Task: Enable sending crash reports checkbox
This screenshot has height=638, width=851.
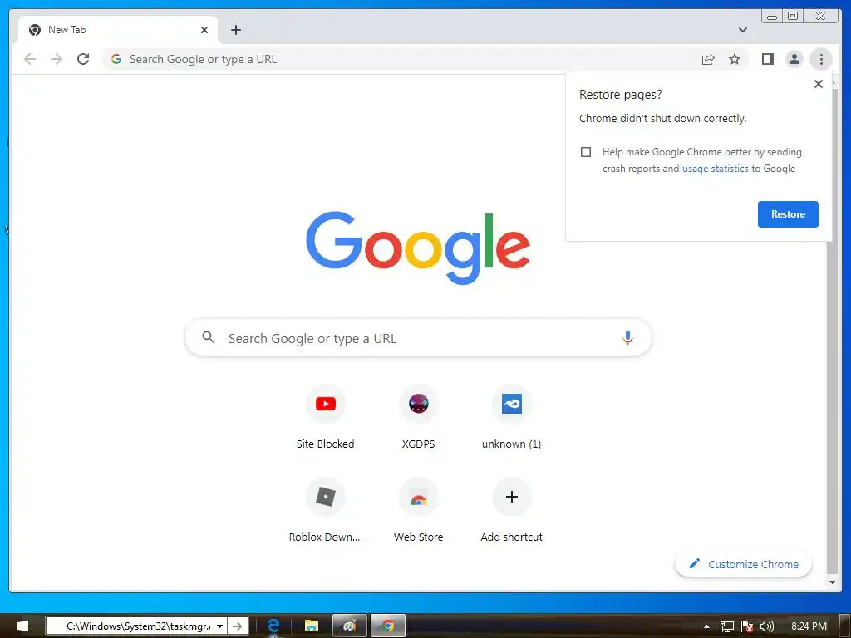Action: [x=586, y=152]
